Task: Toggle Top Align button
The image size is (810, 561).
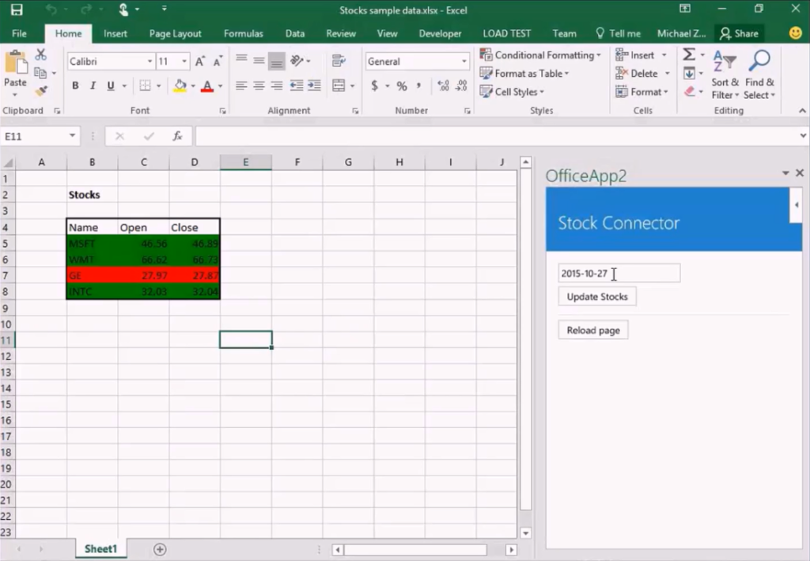Action: pyautogui.click(x=241, y=60)
